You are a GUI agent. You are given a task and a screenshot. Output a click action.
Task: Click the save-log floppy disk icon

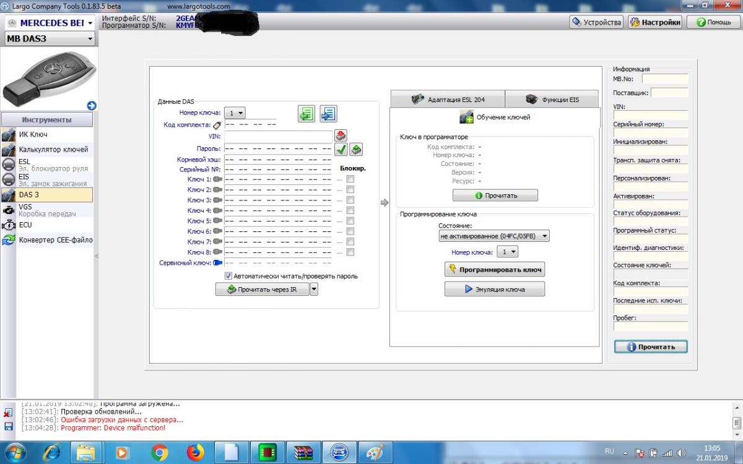point(9,426)
